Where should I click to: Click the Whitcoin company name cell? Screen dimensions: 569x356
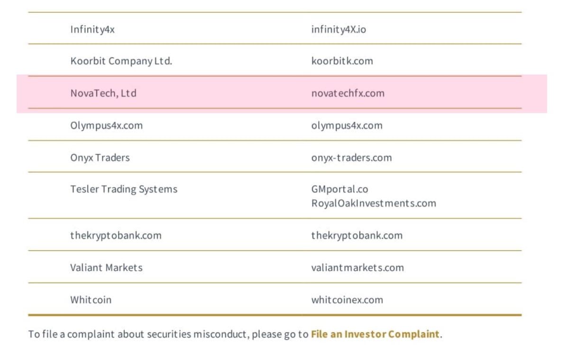[91, 300]
